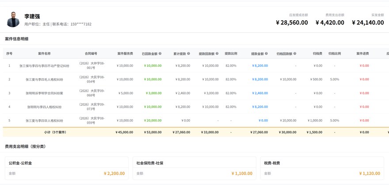Open the 社会保险费-社保 expense card
The image size is (389, 185).
coord(194,168)
